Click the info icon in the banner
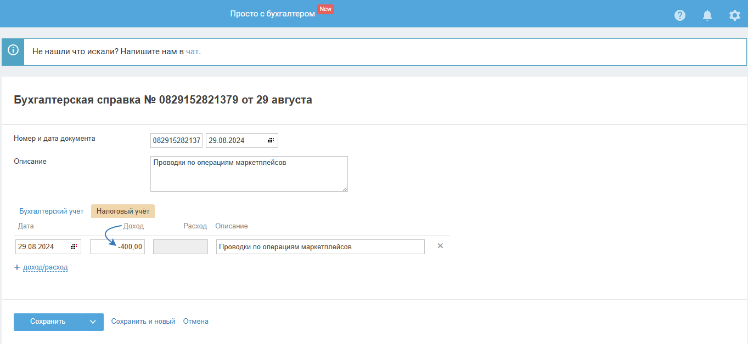This screenshot has height=344, width=748. (x=13, y=51)
